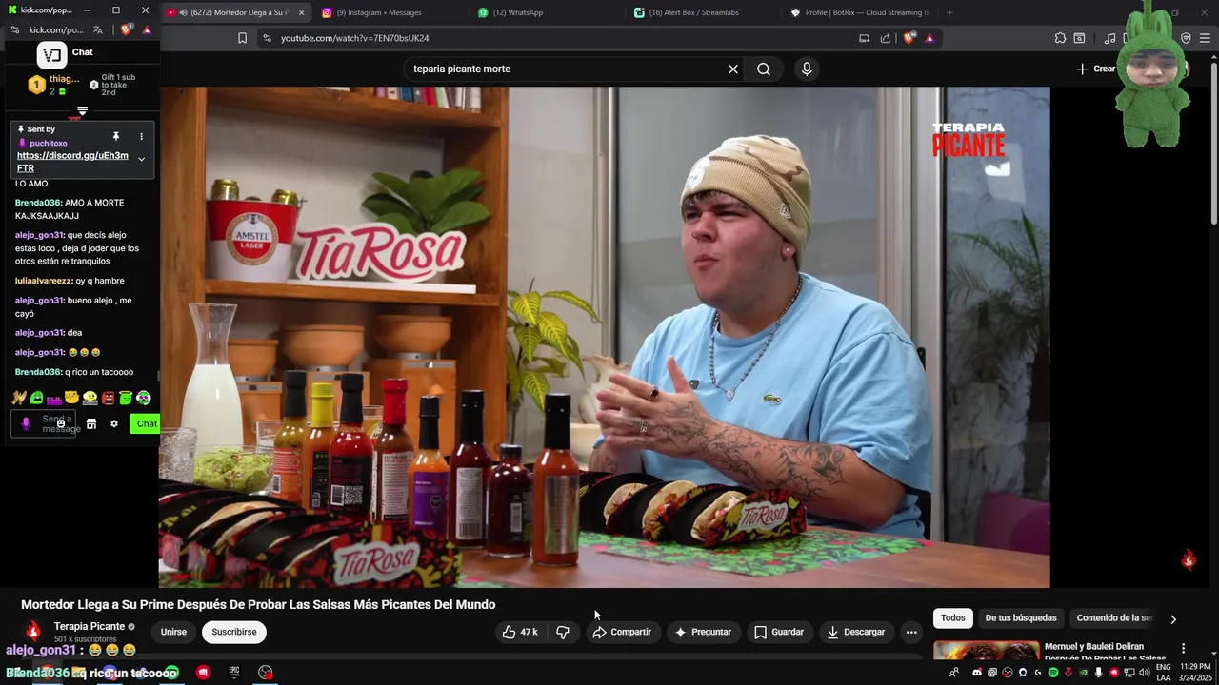Open browser extensions puzzle icon
This screenshot has width=1219, height=685.
coord(1060,38)
